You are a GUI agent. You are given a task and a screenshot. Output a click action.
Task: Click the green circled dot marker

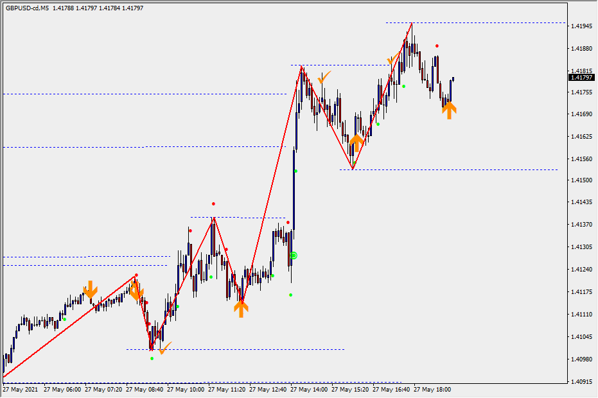click(294, 255)
